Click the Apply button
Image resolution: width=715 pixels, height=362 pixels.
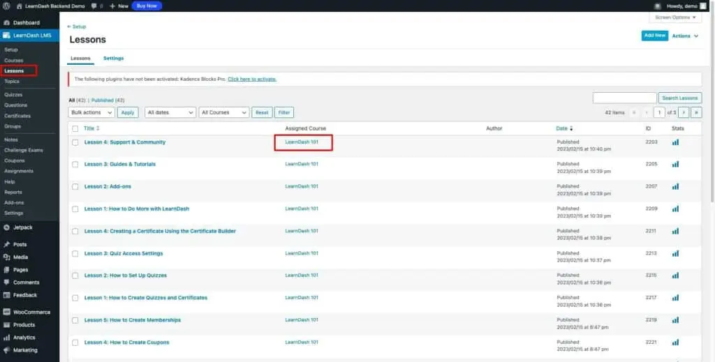128,112
